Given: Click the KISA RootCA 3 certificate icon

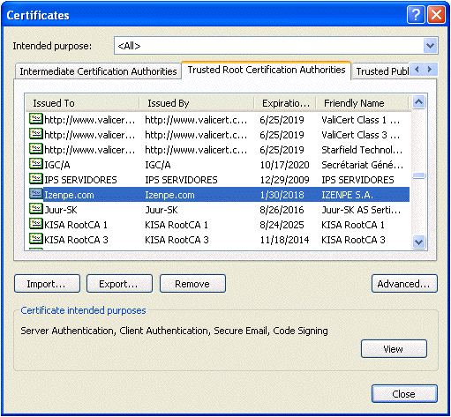Looking at the screenshot, I should 36,238.
